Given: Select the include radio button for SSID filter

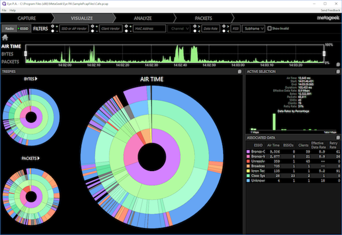Looking at the screenshot, I should (53, 26).
